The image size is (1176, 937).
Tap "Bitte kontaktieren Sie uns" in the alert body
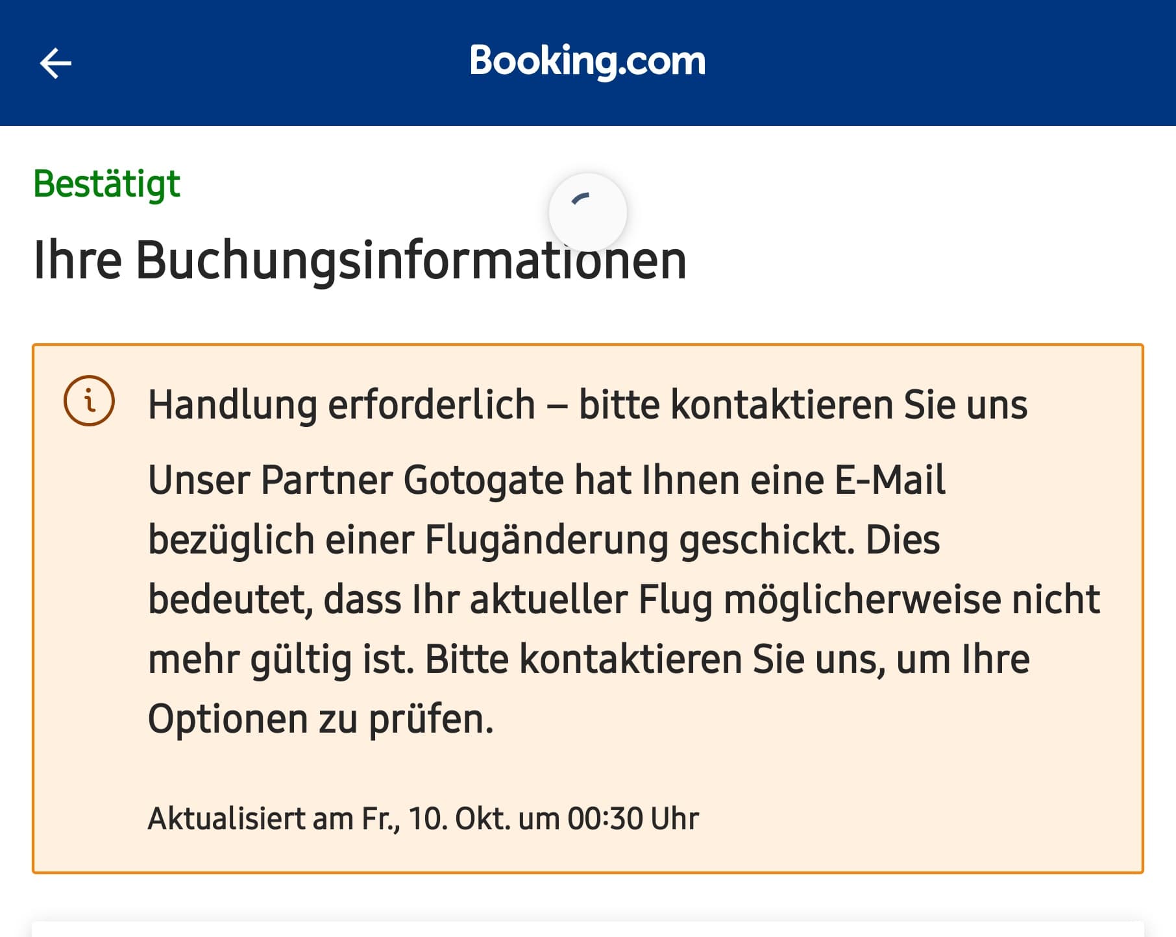[655, 660]
